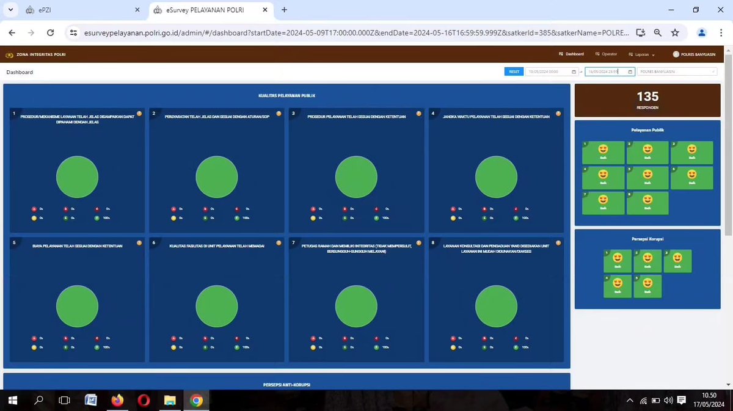Open the Chrome profile avatar
The height and width of the screenshot is (411, 733).
tap(702, 32)
